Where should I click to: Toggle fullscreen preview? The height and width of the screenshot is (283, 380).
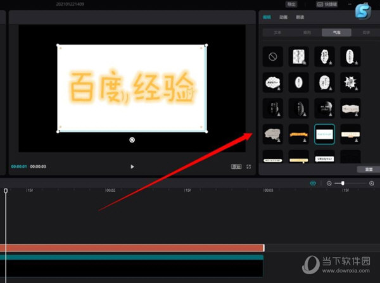click(x=249, y=167)
